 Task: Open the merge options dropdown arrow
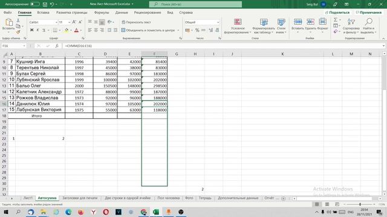pyautogui.click(x=178, y=30)
